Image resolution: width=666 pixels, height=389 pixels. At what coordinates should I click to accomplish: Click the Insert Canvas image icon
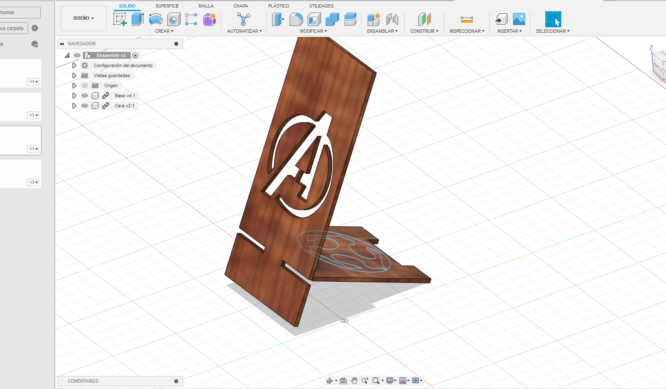(519, 19)
